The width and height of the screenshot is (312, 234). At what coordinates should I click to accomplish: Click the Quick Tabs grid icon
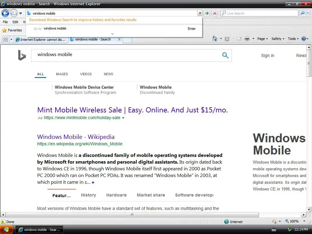coord(5,39)
